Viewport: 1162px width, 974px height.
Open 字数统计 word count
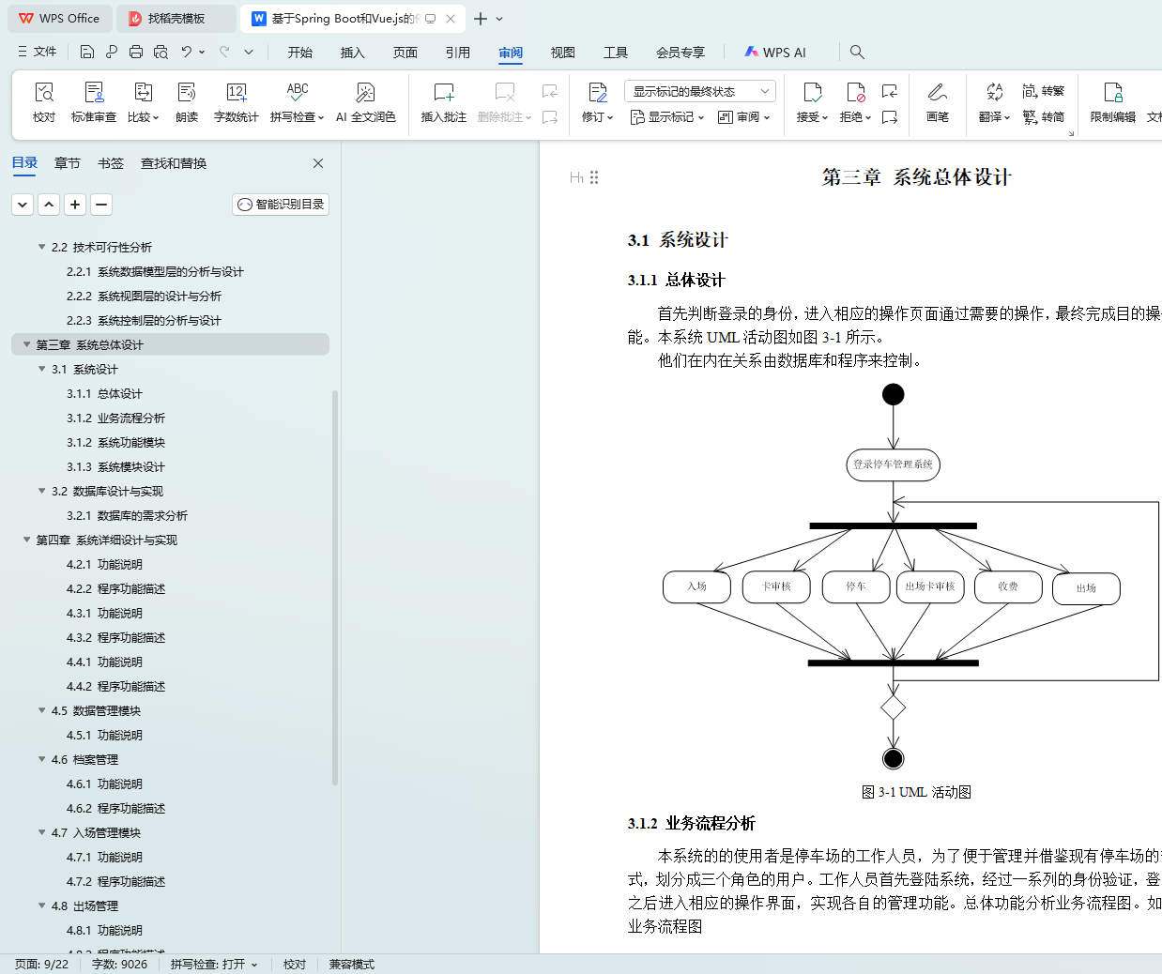coord(236,101)
